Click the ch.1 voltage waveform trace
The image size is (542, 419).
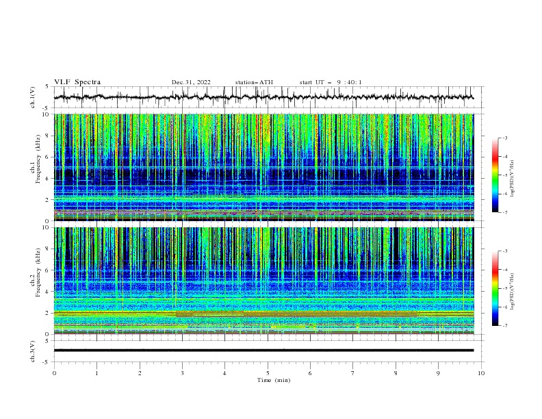coord(263,97)
